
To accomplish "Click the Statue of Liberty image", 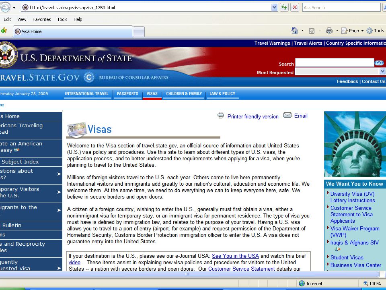I will [355, 144].
